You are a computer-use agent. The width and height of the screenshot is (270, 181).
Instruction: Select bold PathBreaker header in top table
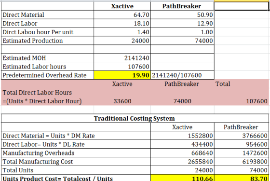tap(182, 6)
